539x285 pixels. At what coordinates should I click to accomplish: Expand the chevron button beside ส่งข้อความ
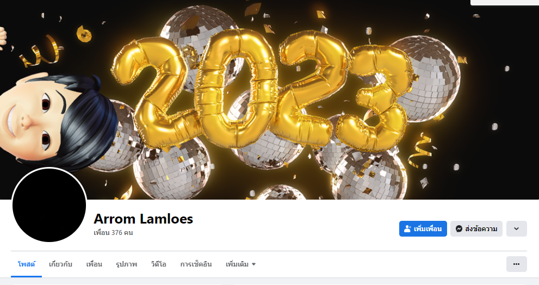(x=516, y=228)
